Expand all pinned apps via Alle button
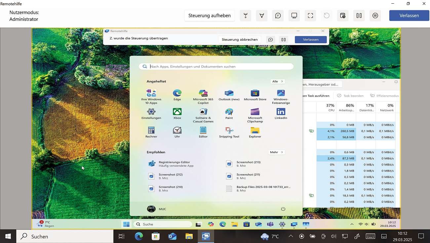 277,81
